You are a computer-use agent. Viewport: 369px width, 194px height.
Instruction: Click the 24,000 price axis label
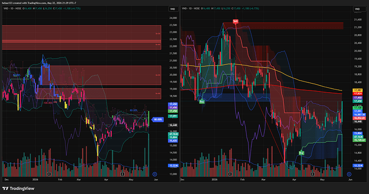click(173, 18)
